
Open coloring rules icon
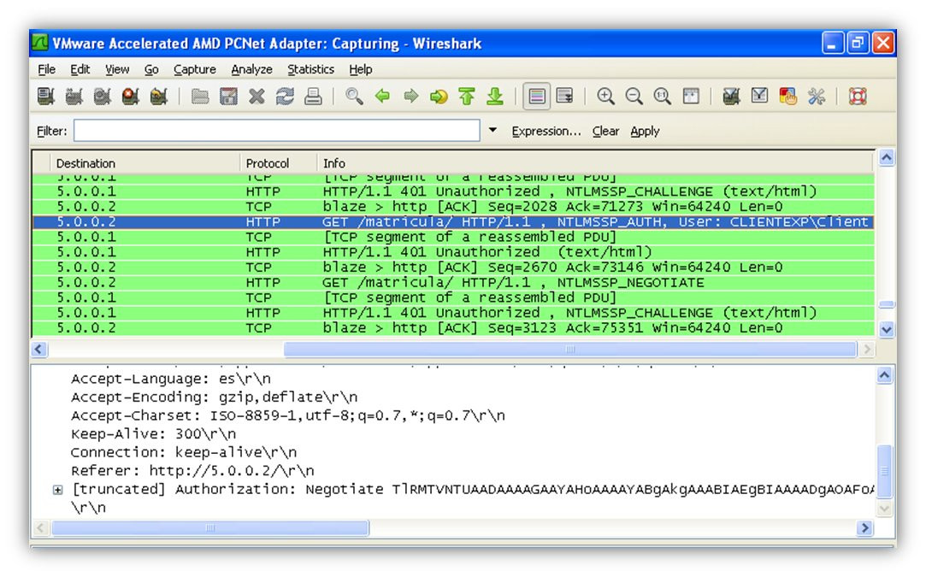pos(787,96)
